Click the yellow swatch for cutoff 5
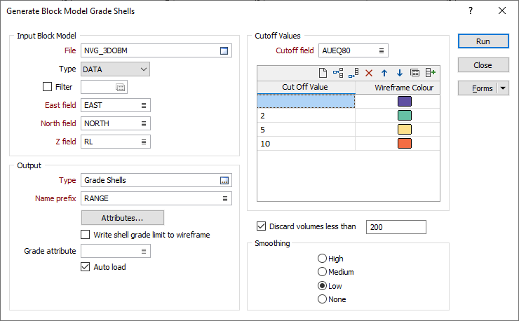 coord(405,130)
